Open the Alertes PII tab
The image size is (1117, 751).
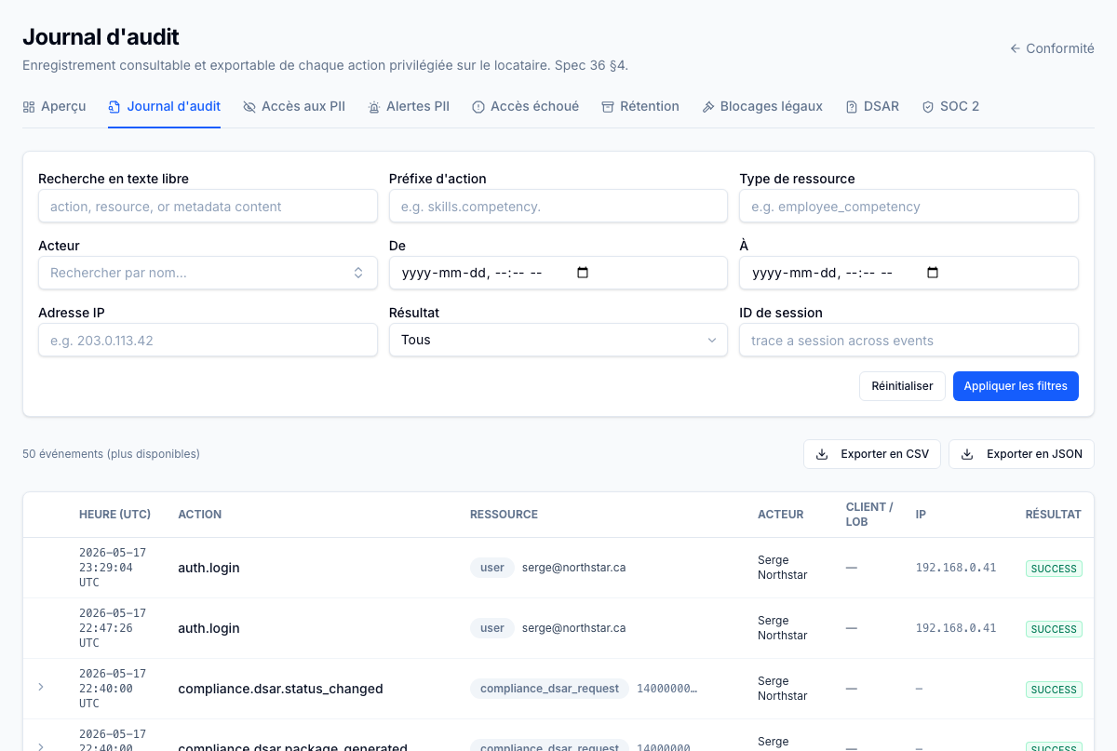[x=409, y=106]
